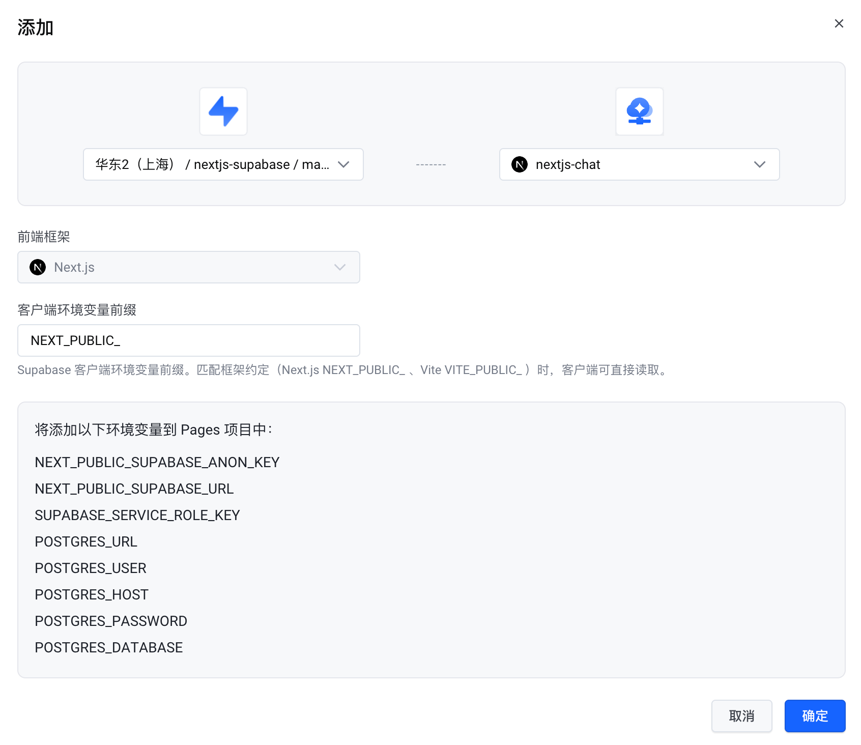Click the 前端框架 label
The width and height of the screenshot is (861, 745).
[x=44, y=237]
